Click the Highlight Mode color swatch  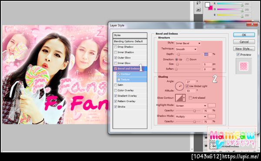[212, 105]
